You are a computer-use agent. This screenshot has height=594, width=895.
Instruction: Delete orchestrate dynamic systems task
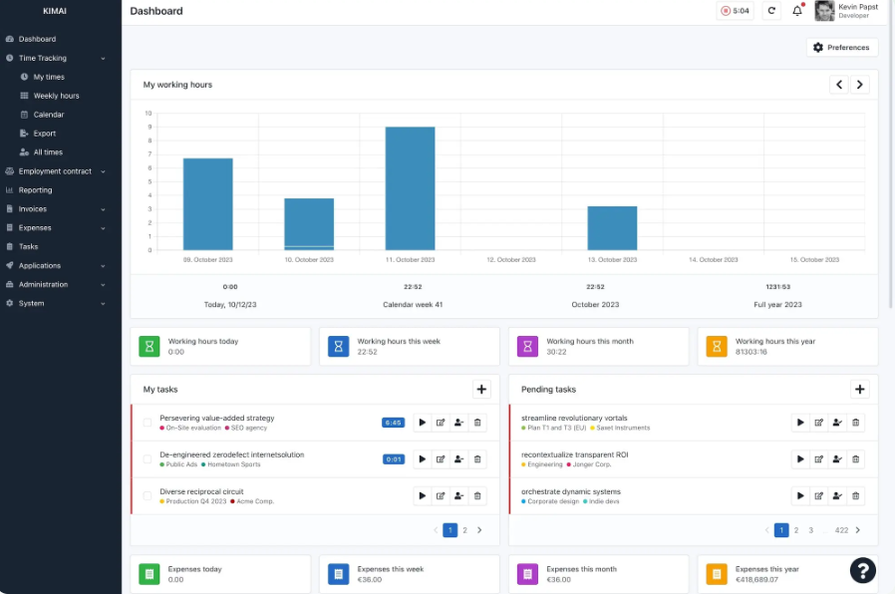(x=855, y=496)
